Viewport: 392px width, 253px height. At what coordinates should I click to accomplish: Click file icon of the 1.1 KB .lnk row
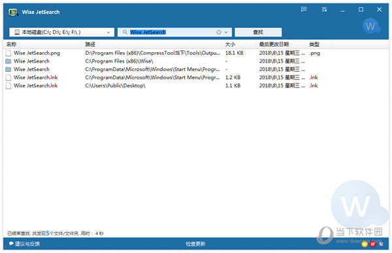point(8,85)
